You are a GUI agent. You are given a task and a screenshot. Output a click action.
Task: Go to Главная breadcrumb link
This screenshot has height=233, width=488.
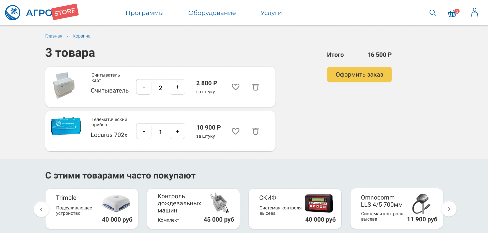[54, 36]
